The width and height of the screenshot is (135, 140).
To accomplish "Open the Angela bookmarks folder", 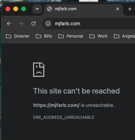I will (x=124, y=36).
